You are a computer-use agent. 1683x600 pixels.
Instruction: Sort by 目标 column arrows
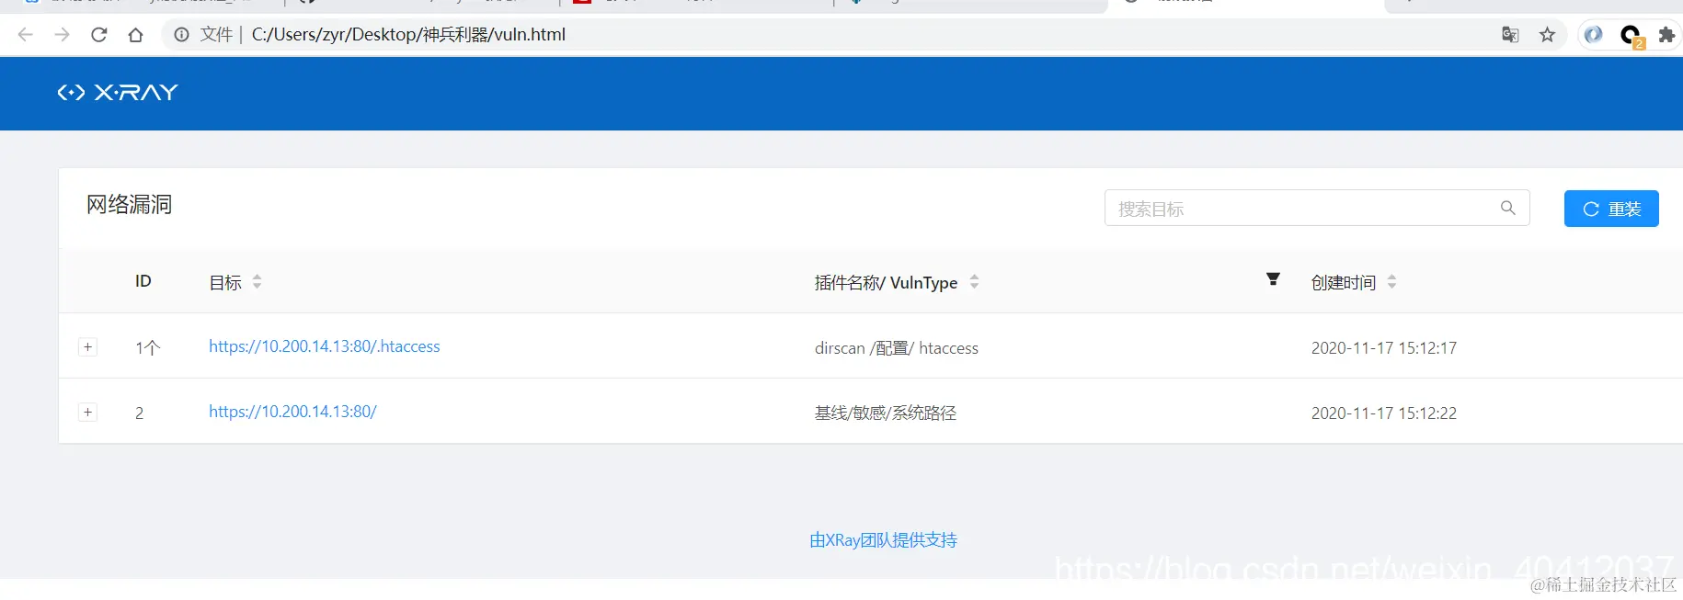pos(258,282)
